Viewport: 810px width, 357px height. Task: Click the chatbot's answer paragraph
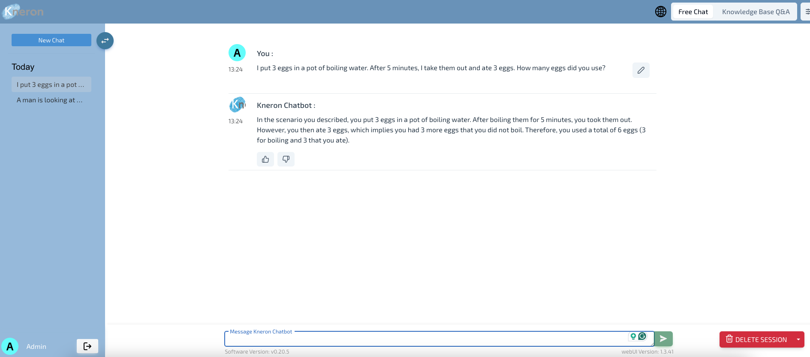451,130
